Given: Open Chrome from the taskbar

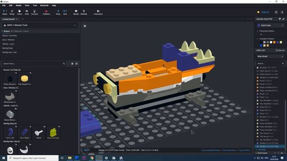Looking at the screenshot, I should pyautogui.click(x=91, y=158).
